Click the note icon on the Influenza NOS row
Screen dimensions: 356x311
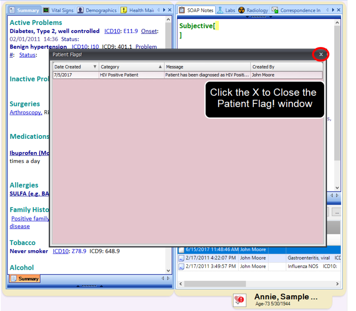click(x=182, y=267)
